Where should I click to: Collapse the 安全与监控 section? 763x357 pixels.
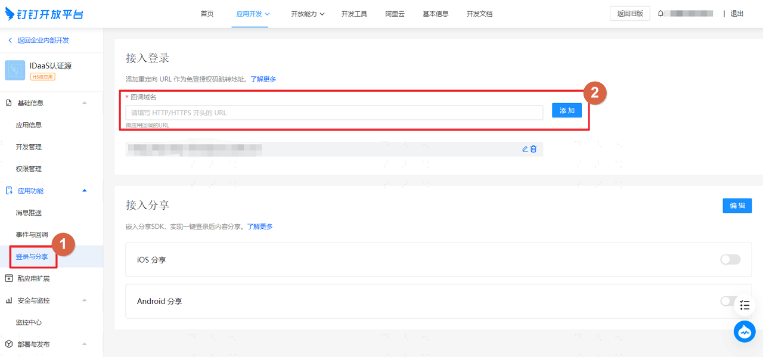tap(84, 300)
